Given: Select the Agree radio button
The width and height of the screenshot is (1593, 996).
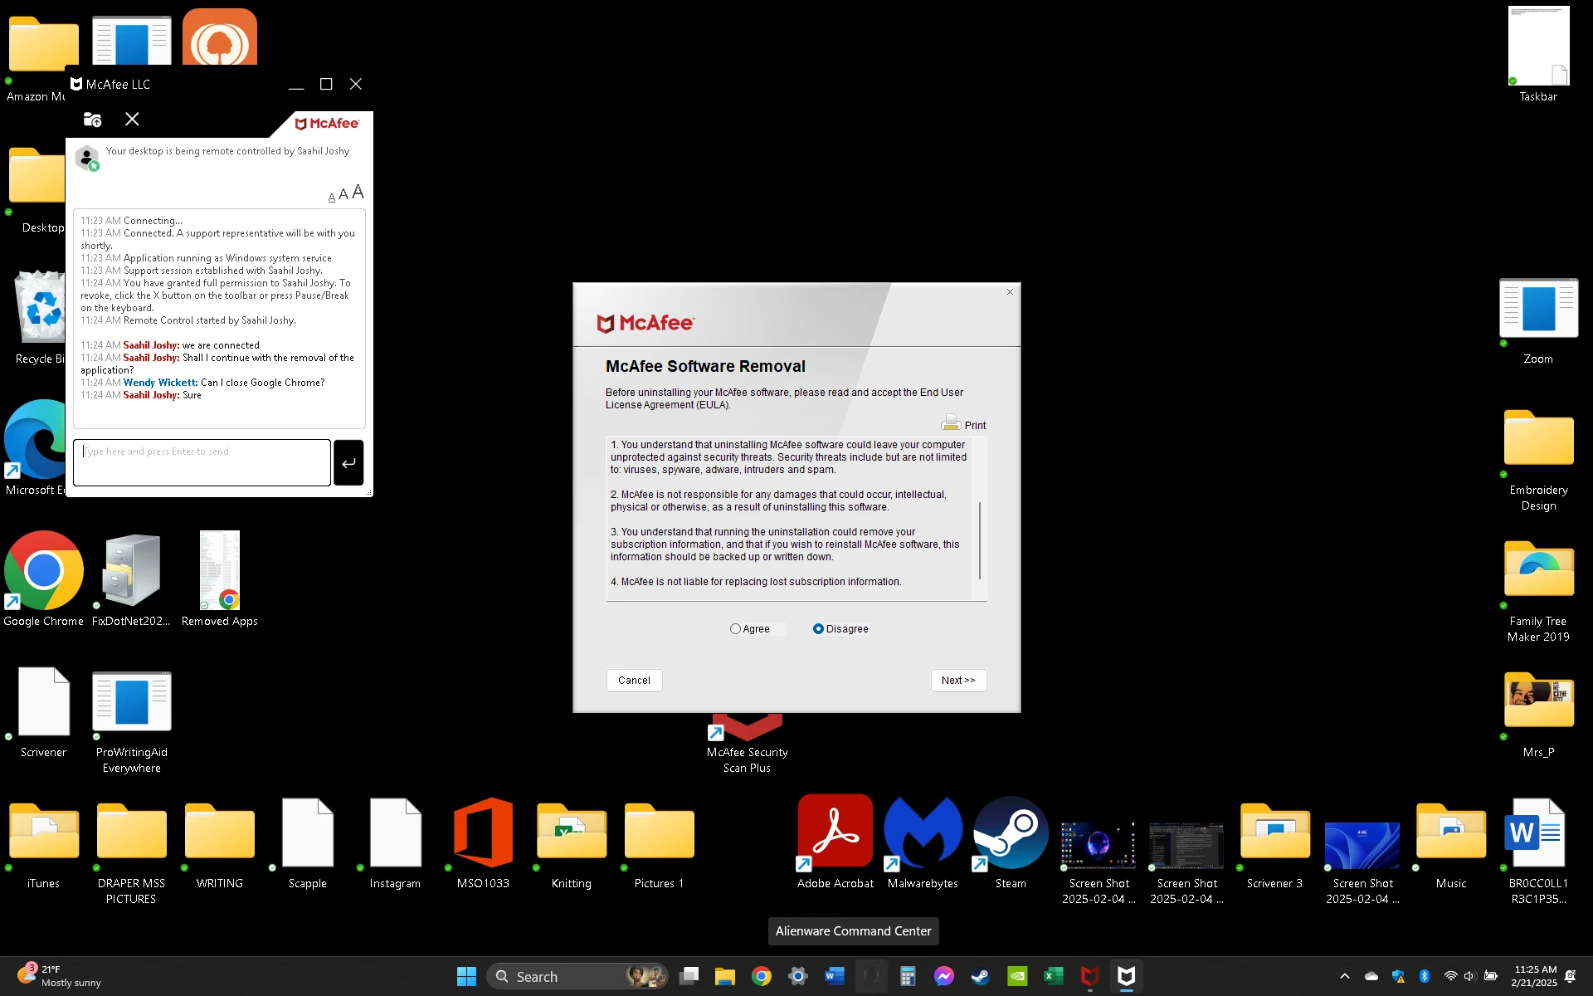Looking at the screenshot, I should (x=735, y=629).
